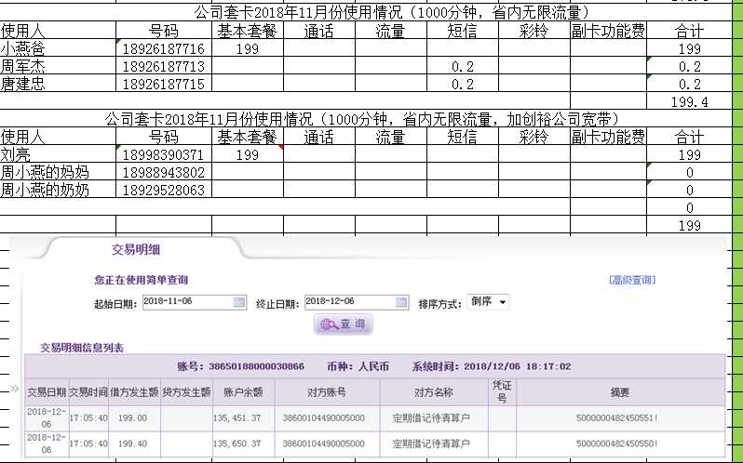Click the 查询 search button
743x463 pixels.
[x=345, y=324]
